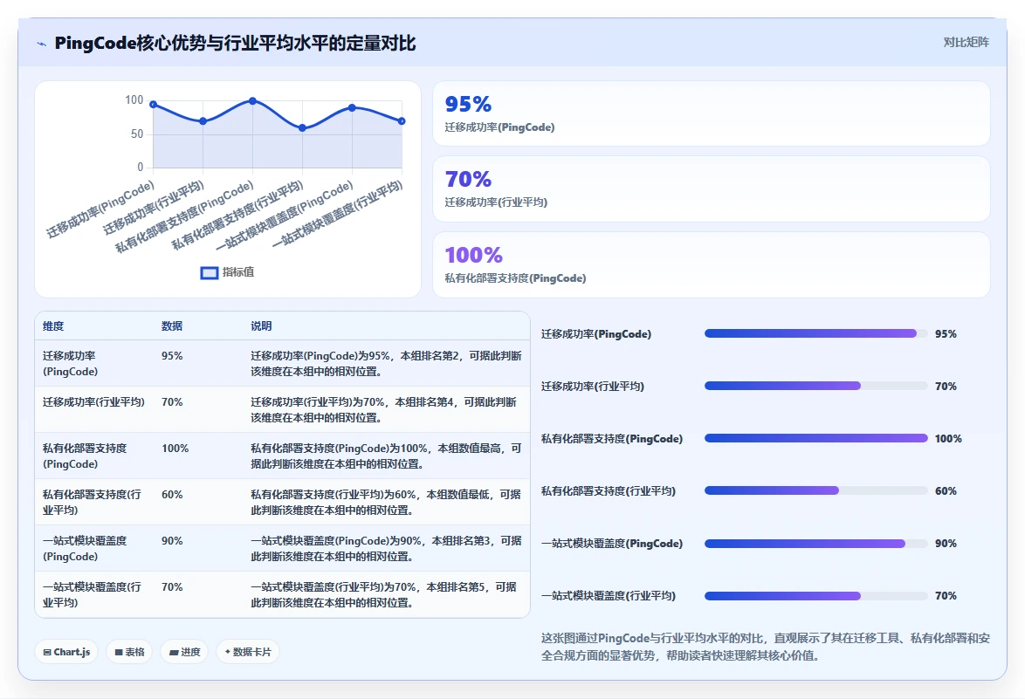Viewport: 1025px width, 699px height.
Task: Click the 95% 迁移成功率(PingCode) card
Action: tap(712, 113)
